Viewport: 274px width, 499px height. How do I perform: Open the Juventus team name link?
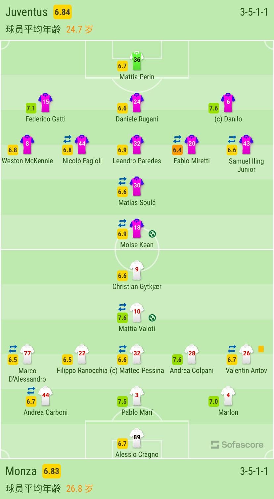pos(27,12)
